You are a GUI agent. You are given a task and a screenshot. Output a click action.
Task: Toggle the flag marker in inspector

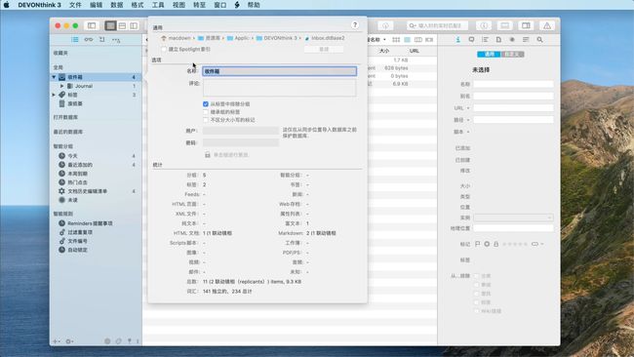[478, 244]
